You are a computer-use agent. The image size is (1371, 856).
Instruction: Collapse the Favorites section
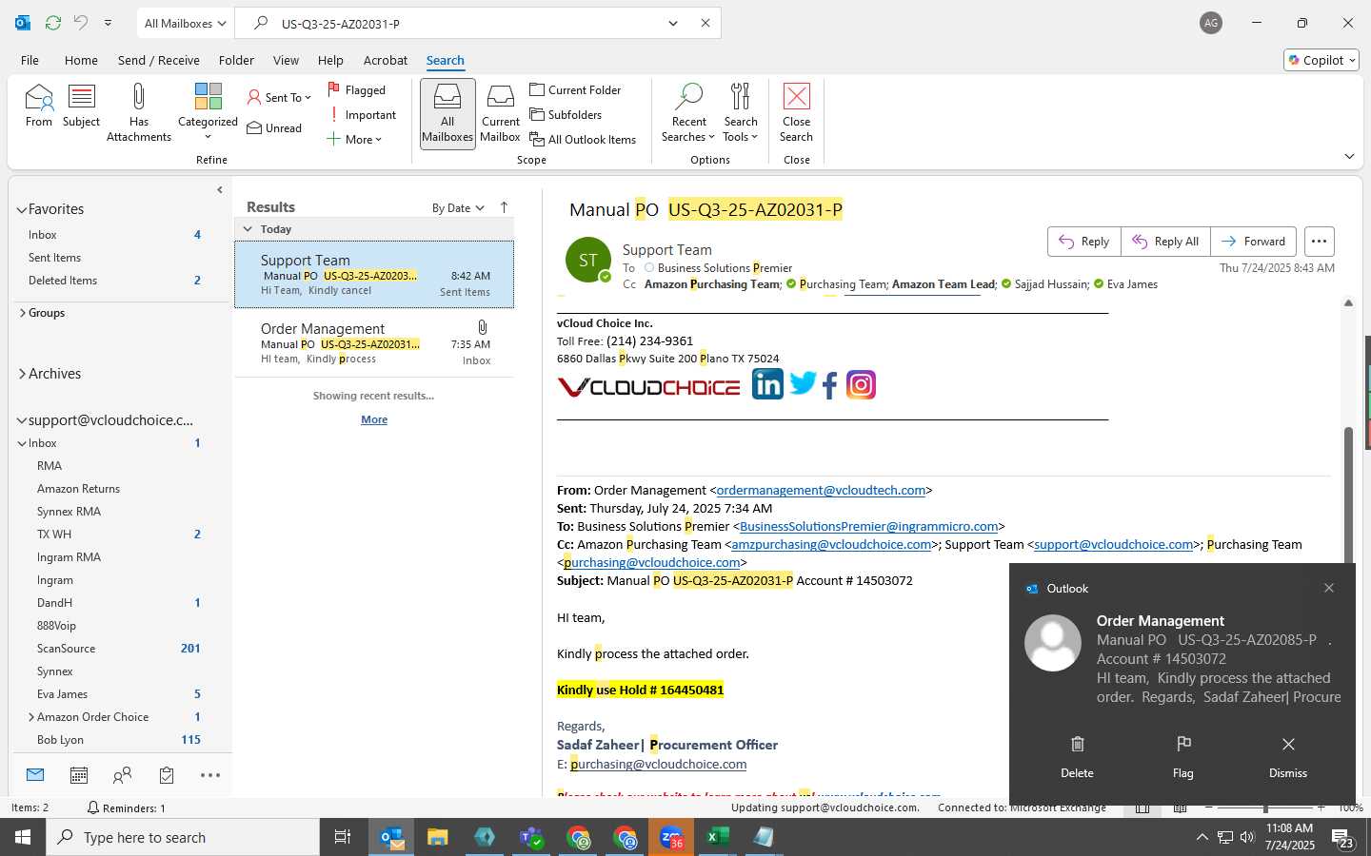click(x=22, y=209)
